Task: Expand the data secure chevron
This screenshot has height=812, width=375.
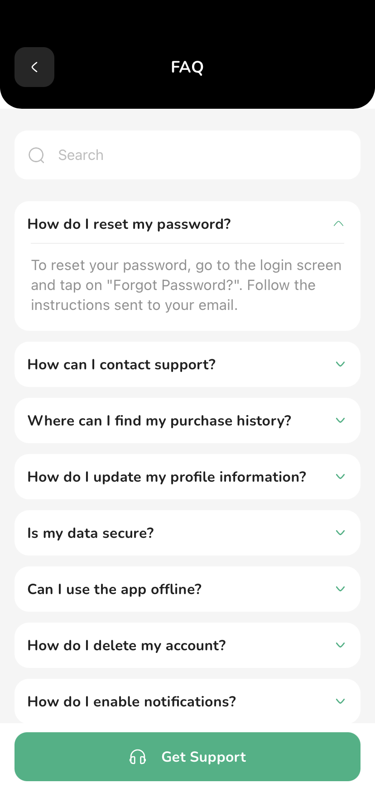Action: [341, 533]
